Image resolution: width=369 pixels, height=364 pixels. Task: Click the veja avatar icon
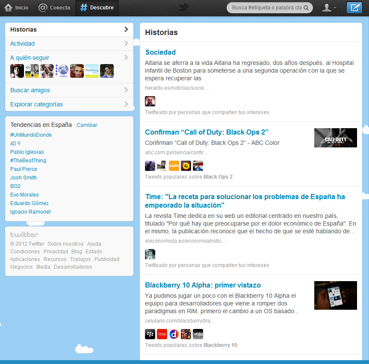pos(198,334)
